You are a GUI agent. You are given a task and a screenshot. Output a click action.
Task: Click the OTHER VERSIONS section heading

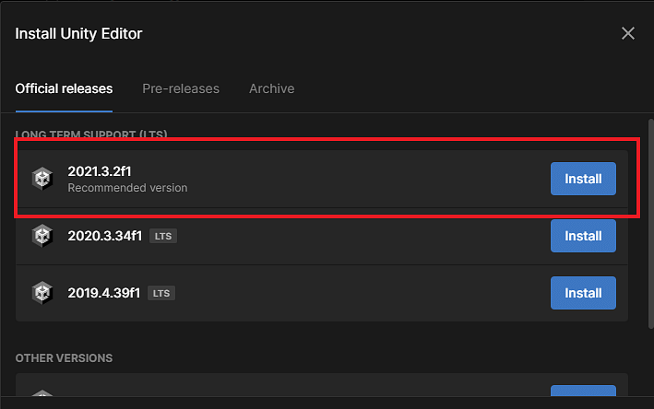(64, 358)
